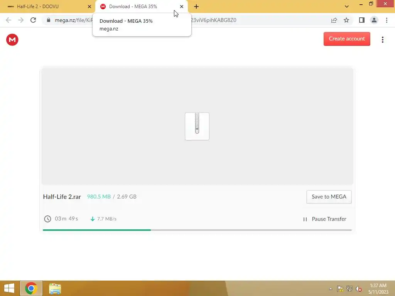
Task: Click the 2.69 GB total size text
Action: coord(127,197)
